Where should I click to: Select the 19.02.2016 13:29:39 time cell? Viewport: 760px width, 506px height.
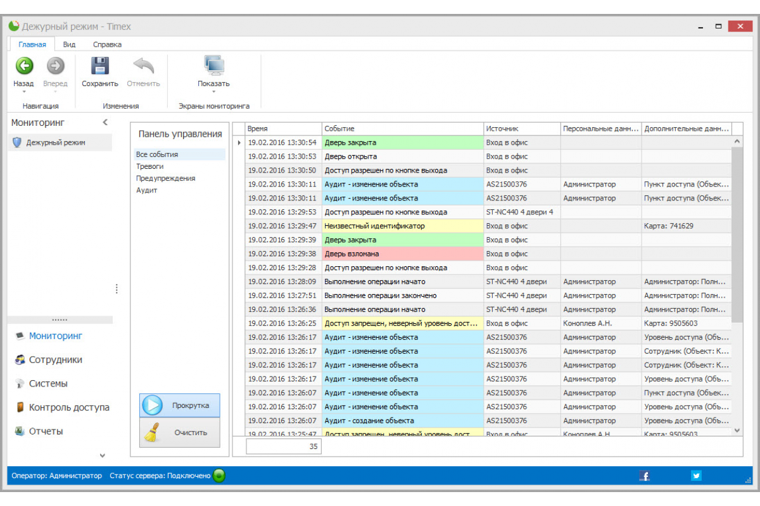284,240
